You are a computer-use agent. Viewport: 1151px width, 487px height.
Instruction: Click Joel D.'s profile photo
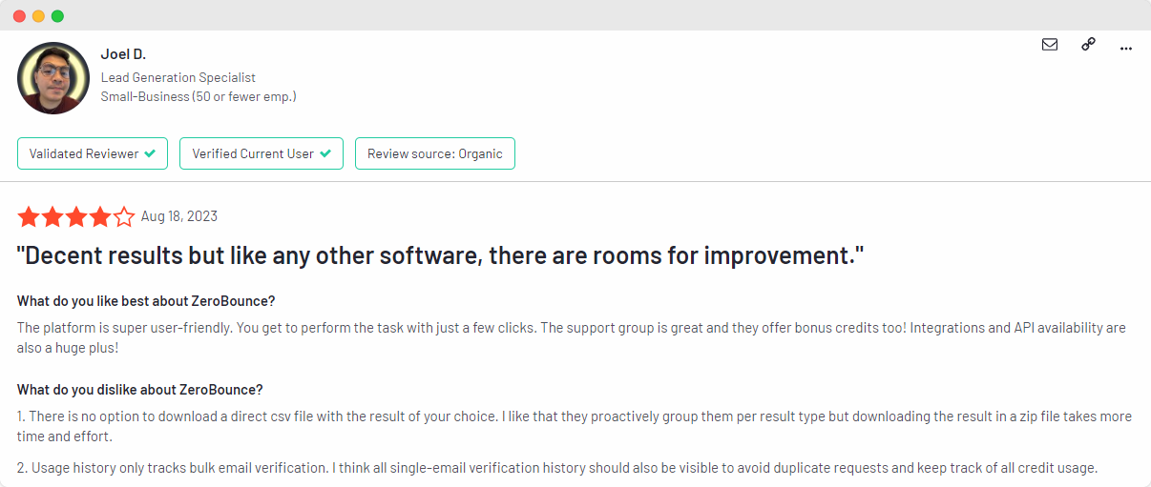(x=53, y=78)
